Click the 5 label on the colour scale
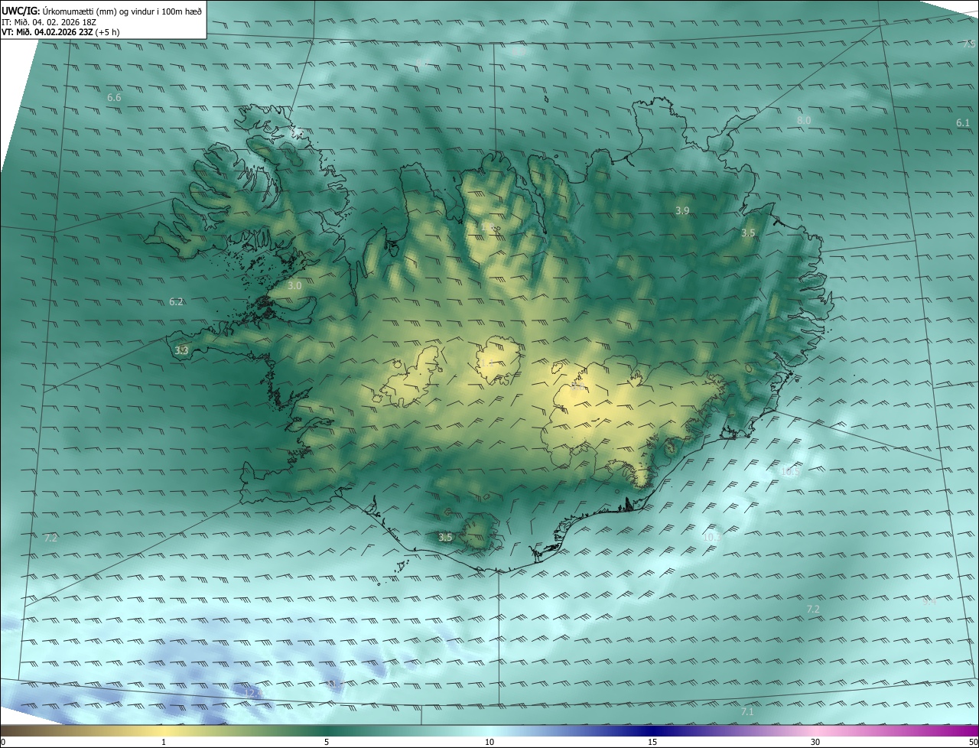 (x=327, y=742)
